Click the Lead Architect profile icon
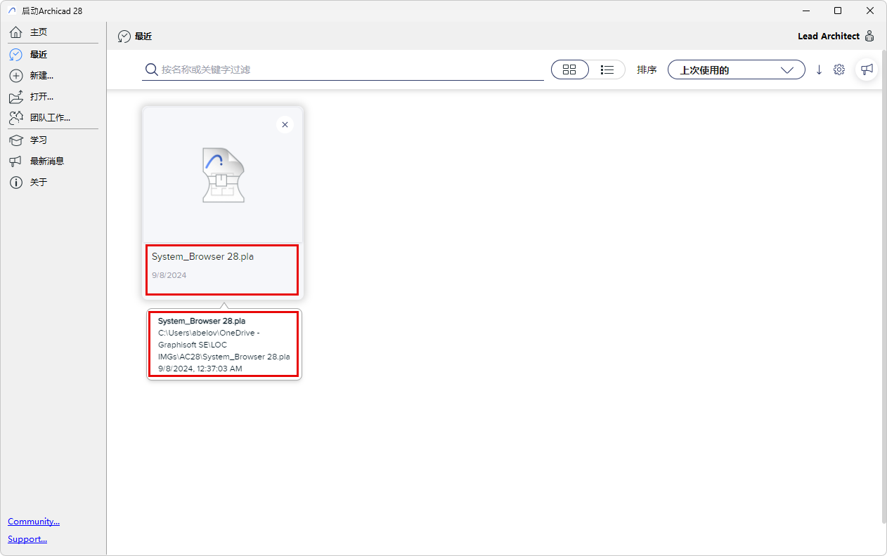Image resolution: width=887 pixels, height=556 pixels. tap(869, 36)
